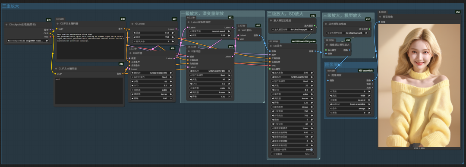This screenshot has height=167, width=466.
Task: Collapse the 预览图像 node via title dot
Action: click(381, 17)
